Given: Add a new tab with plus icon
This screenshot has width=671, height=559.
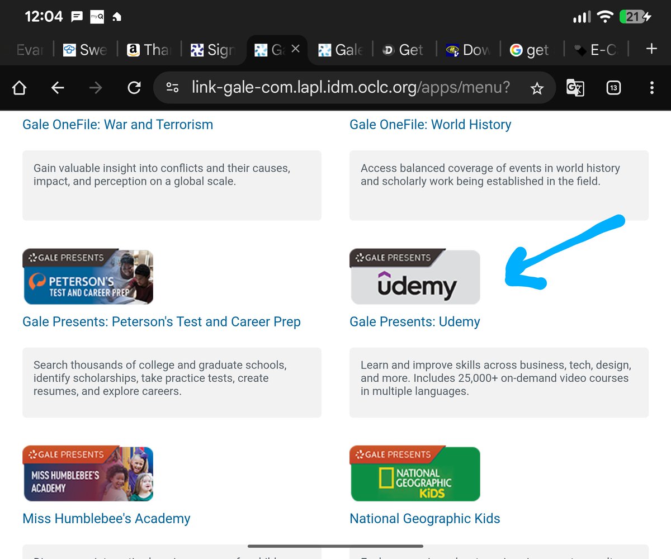Looking at the screenshot, I should (x=651, y=49).
